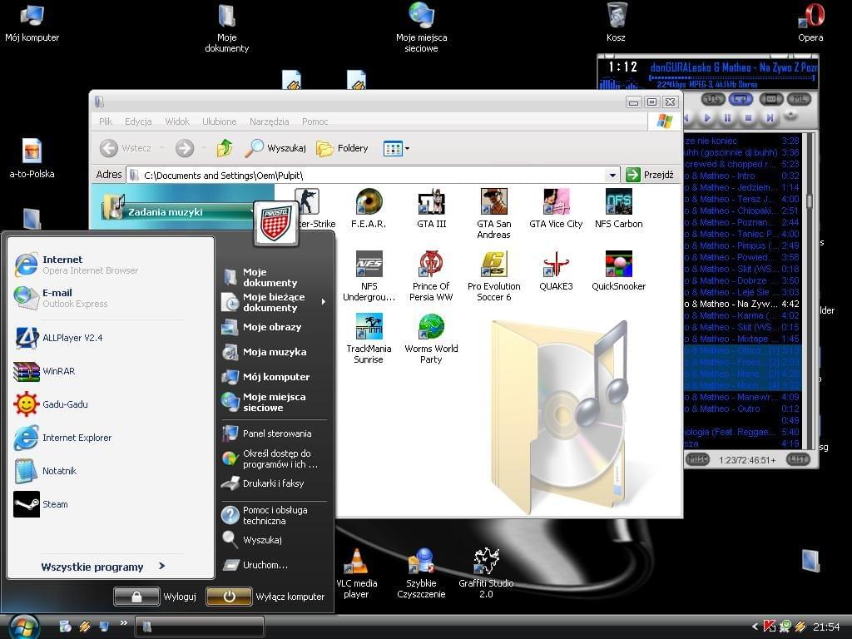Viewport: 852px width, 639px height.
Task: Click Przejdź to navigate to address
Action: (x=651, y=175)
